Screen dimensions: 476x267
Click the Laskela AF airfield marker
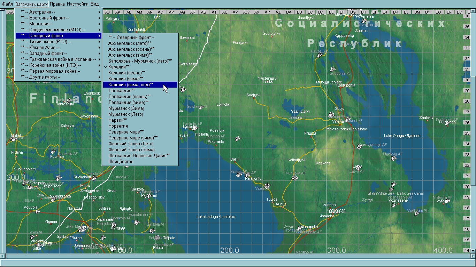point(194,128)
